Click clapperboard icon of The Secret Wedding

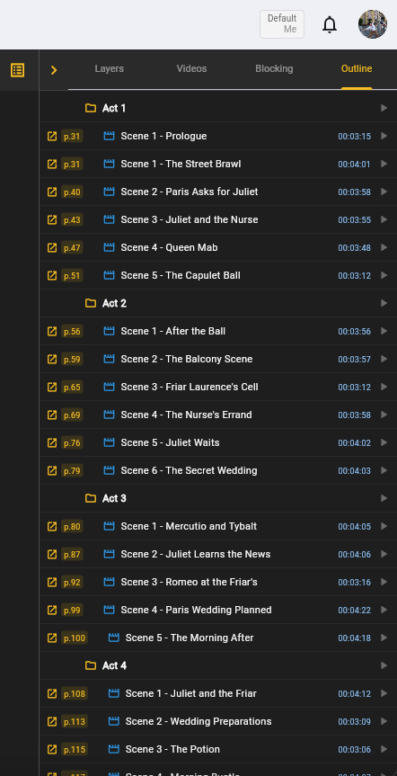[109, 470]
